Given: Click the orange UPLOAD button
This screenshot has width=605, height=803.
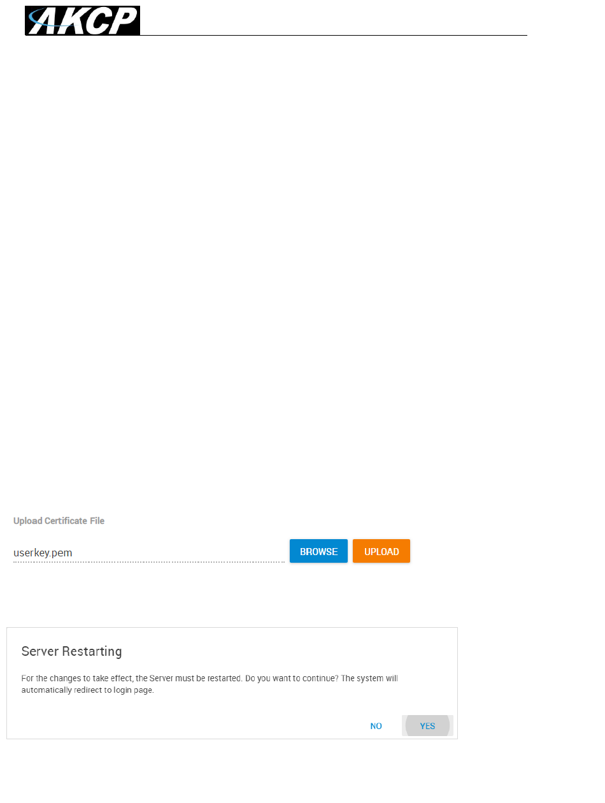Looking at the screenshot, I should (381, 551).
